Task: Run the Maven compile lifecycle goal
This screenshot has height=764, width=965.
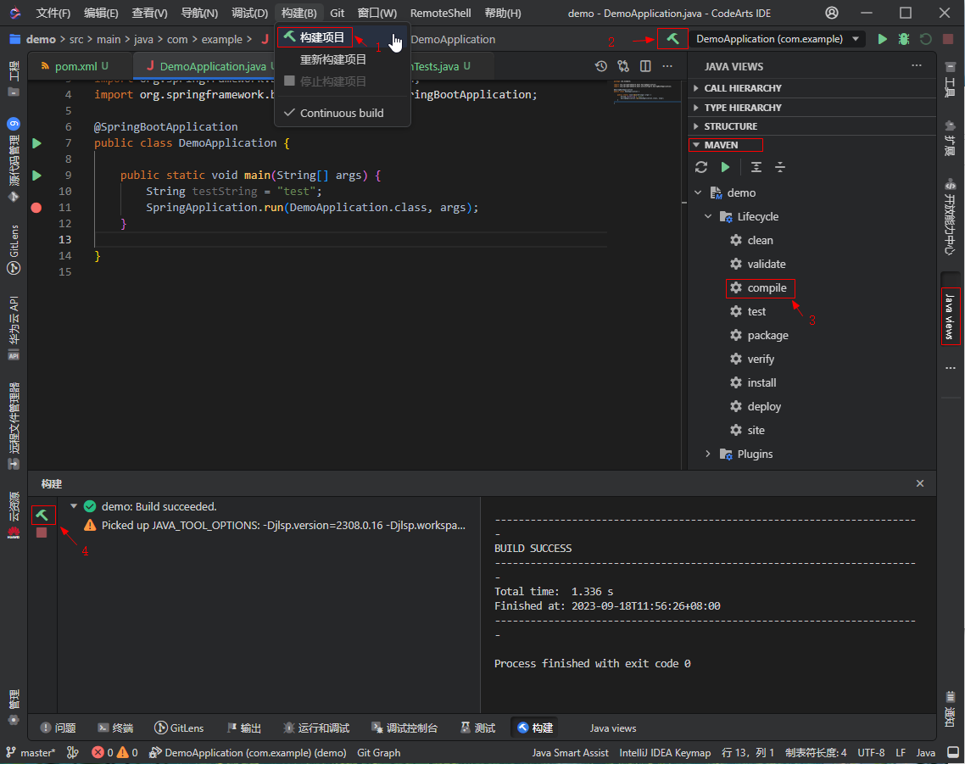Action: click(x=767, y=288)
